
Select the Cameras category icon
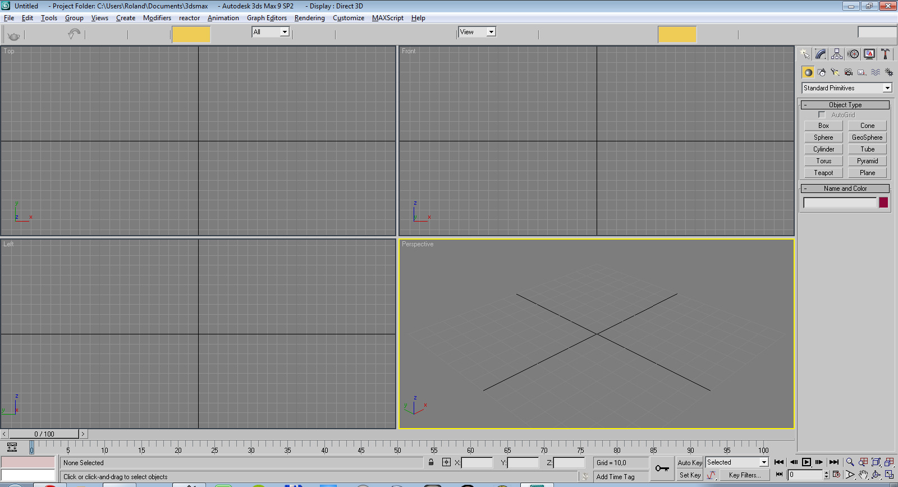click(x=848, y=72)
